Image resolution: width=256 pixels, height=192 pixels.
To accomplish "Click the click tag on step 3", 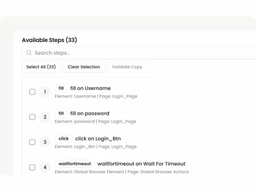I will tap(63, 139).
